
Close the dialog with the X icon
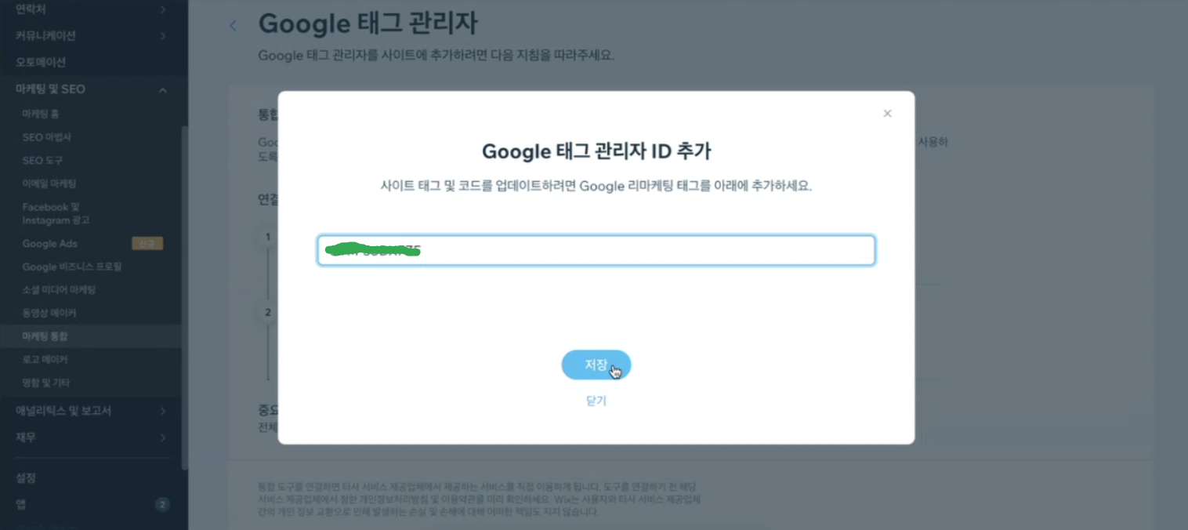[887, 114]
